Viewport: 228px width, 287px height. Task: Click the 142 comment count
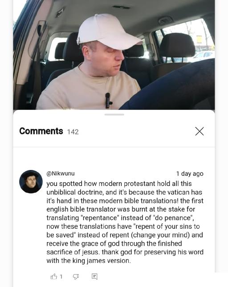point(73,132)
